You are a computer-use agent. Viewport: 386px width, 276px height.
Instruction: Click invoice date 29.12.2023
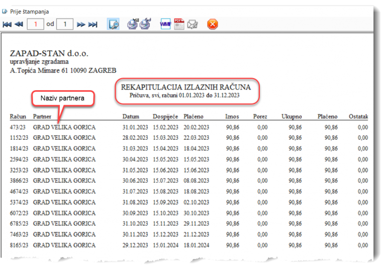(x=135, y=245)
